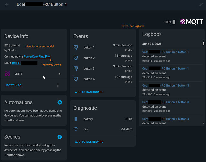This screenshot has height=162, width=206.
Task: Click the rssi wifi icon
Action: tap(76, 129)
